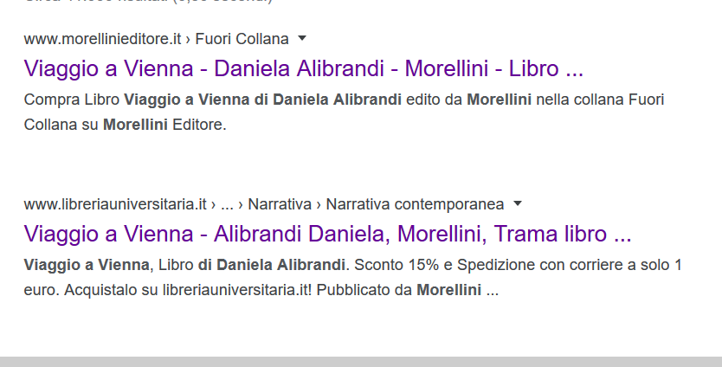The height and width of the screenshot is (367, 722).
Task: Open the "Viaggio a Vienna - Daniela Alibrandi" result
Action: (x=303, y=68)
